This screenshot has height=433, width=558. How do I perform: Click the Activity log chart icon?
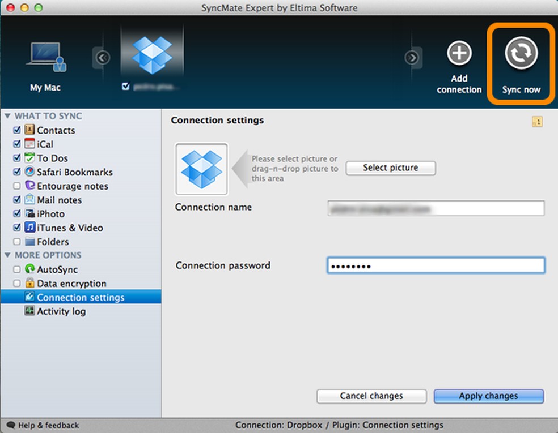[29, 310]
